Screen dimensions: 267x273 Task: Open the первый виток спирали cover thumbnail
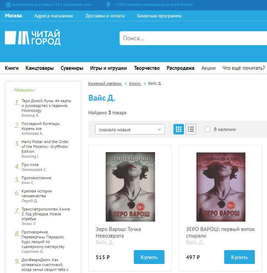point(220,187)
